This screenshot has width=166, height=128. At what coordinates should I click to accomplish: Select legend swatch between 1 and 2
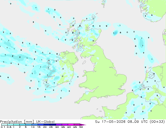pyautogui.click(x=16, y=125)
